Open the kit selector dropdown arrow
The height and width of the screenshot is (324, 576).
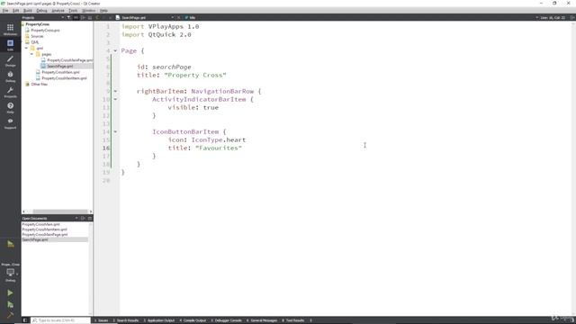pos(17,274)
